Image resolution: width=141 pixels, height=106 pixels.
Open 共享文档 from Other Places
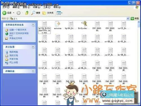pos(14,59)
